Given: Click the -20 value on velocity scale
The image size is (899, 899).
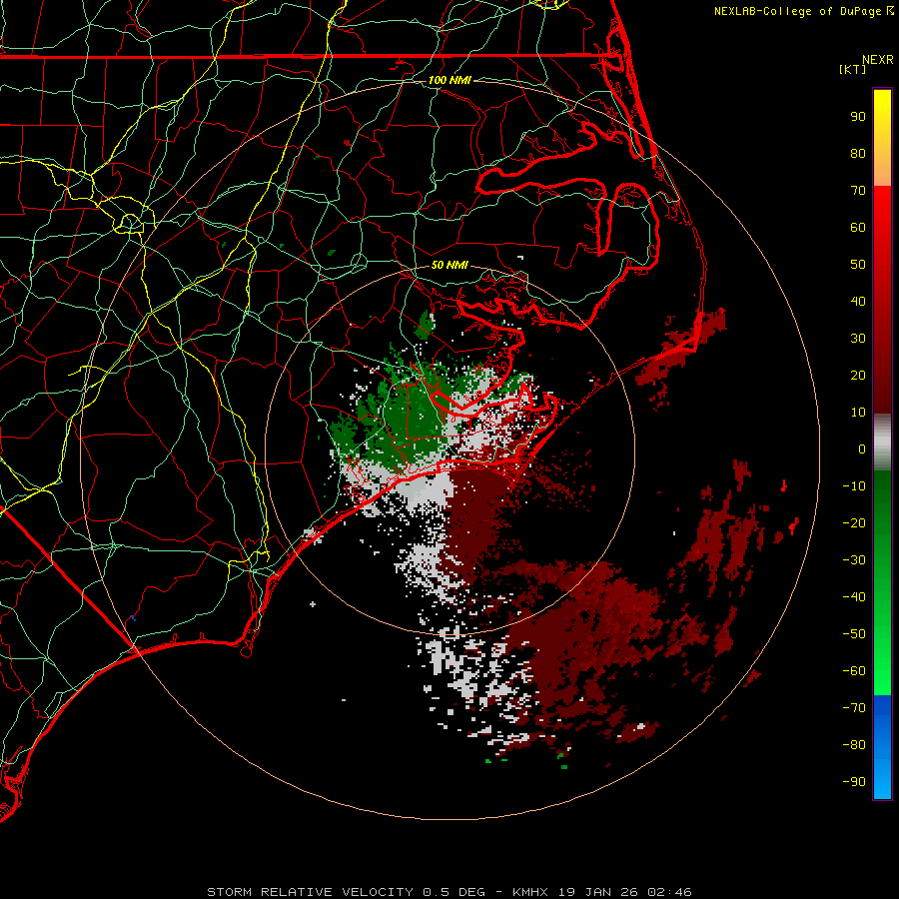Looking at the screenshot, I should tap(854, 522).
